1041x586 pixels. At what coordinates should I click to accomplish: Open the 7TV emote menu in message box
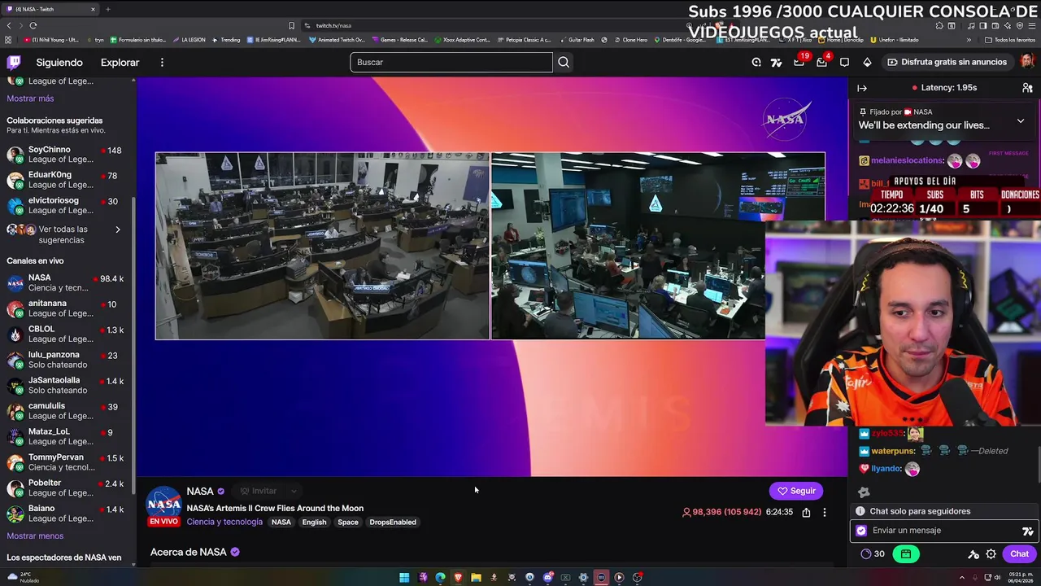tap(1027, 531)
